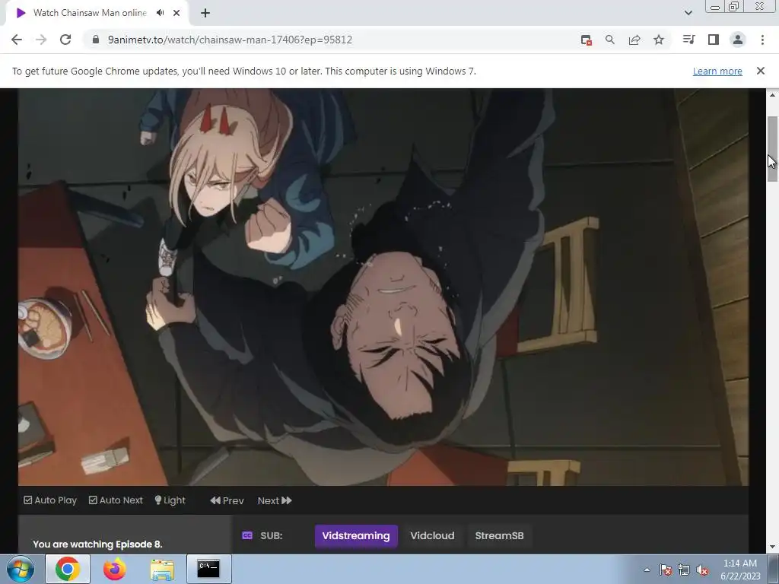This screenshot has width=779, height=584.
Task: Open the network tray icon
Action: pyautogui.click(x=684, y=570)
